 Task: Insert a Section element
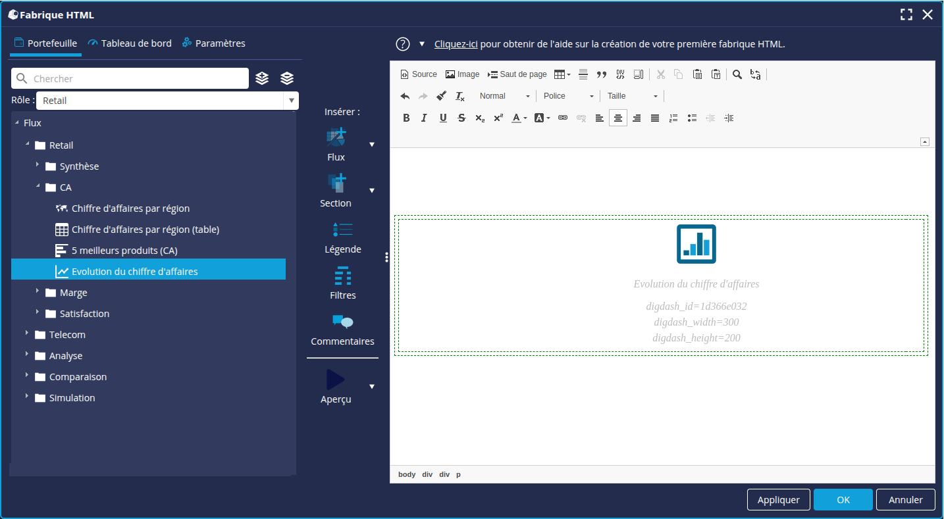336,183
